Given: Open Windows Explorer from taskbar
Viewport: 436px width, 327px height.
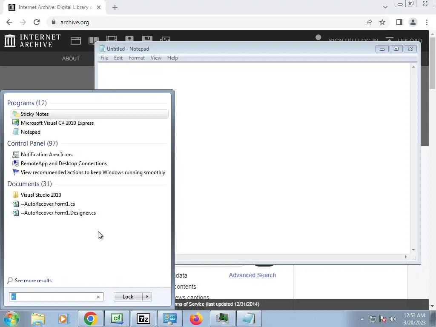Looking at the screenshot, I should point(38,318).
